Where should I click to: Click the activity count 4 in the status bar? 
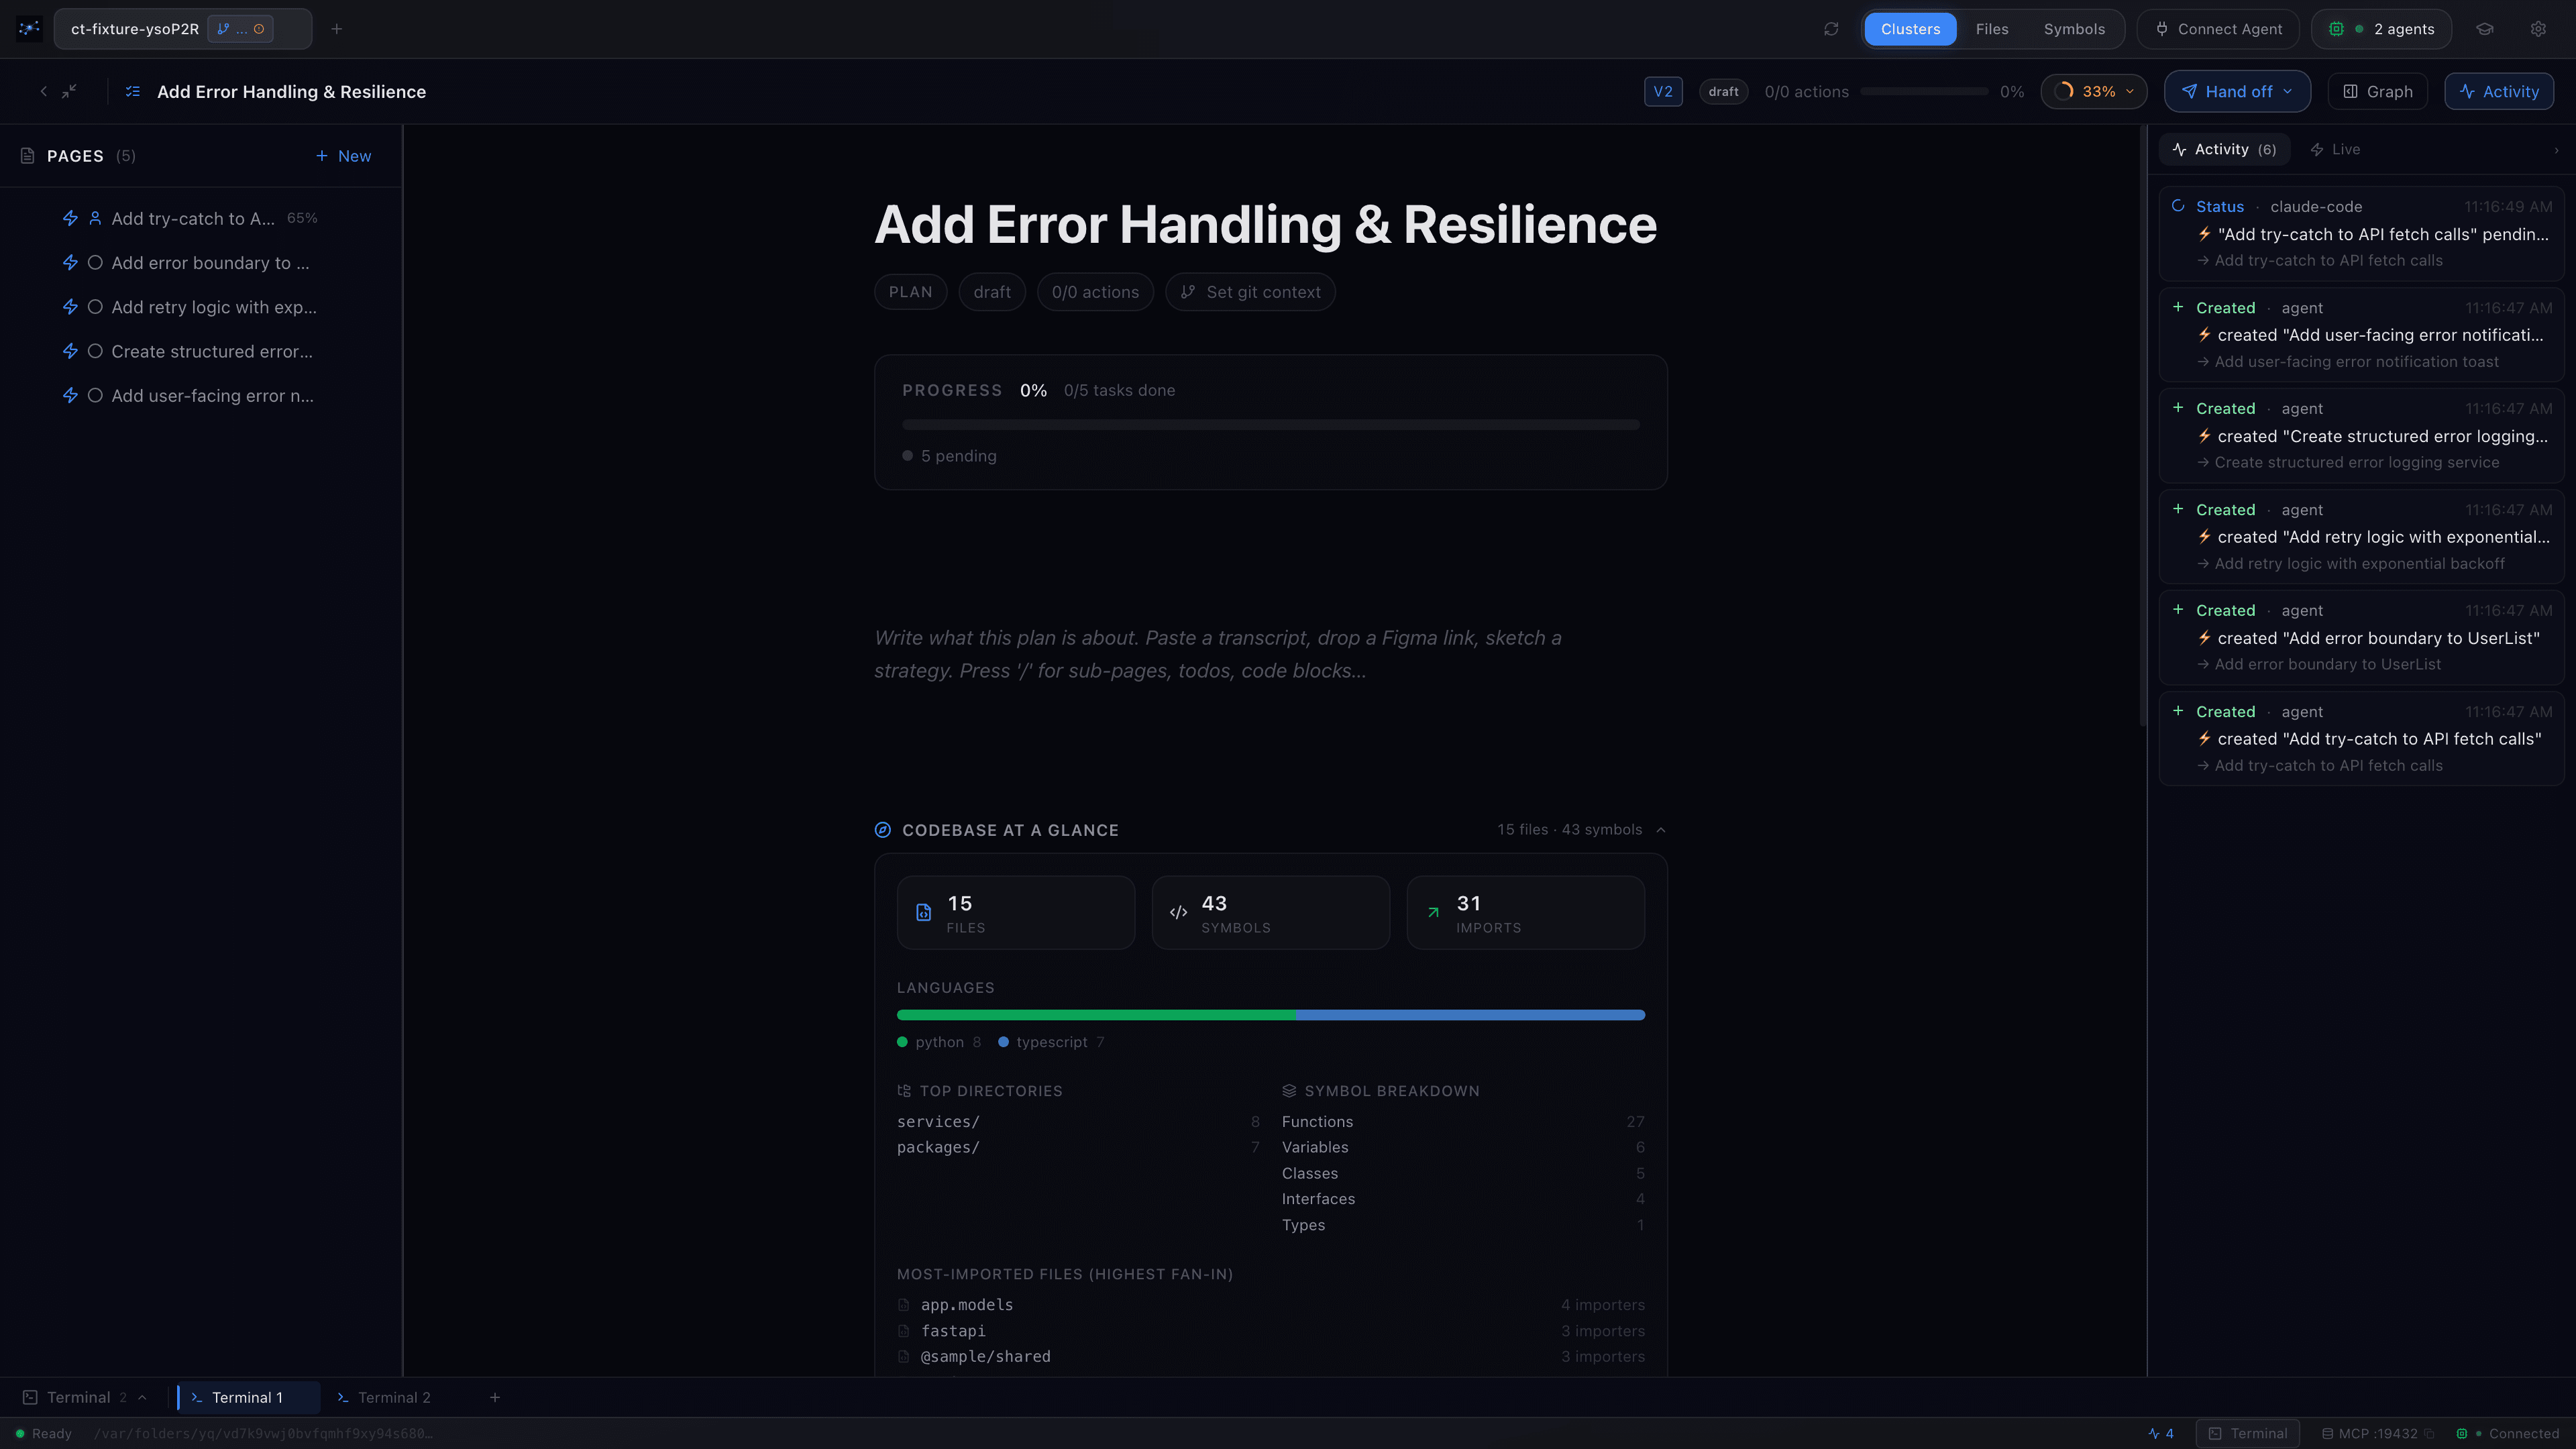2161,1433
